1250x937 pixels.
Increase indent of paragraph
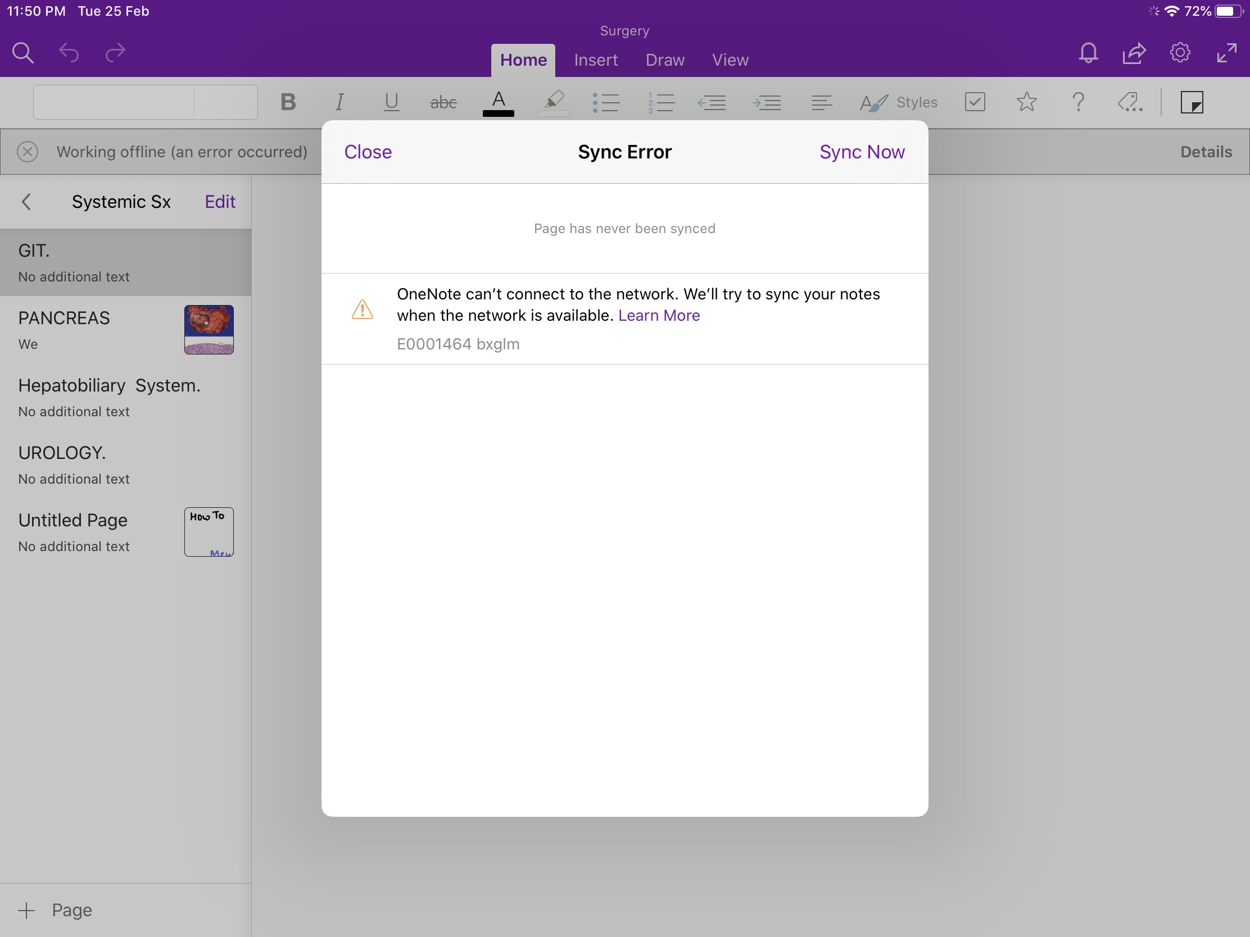point(767,102)
